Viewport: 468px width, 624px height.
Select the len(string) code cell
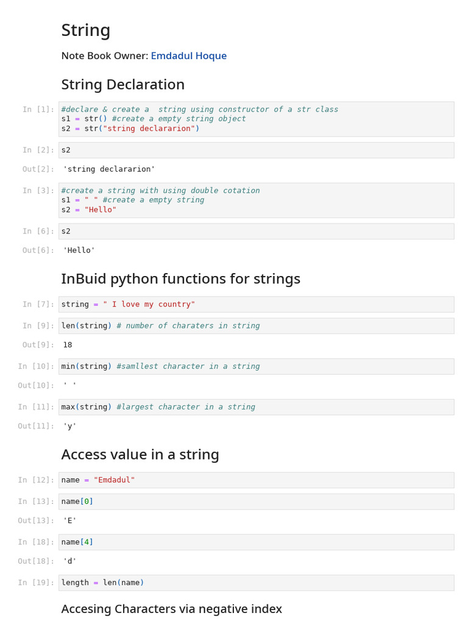pos(256,325)
